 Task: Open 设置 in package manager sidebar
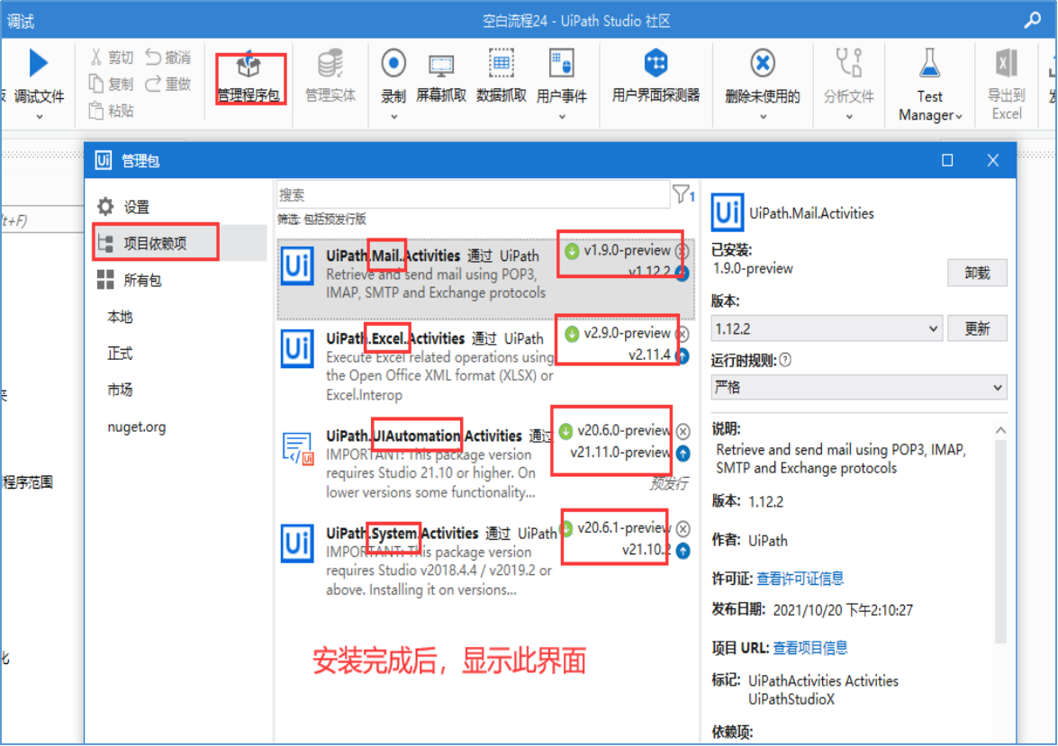pos(122,206)
